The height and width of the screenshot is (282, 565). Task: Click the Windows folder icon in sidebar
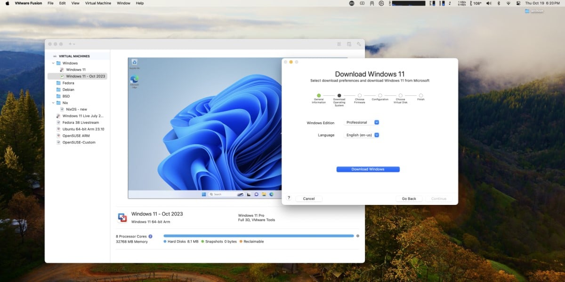point(58,63)
